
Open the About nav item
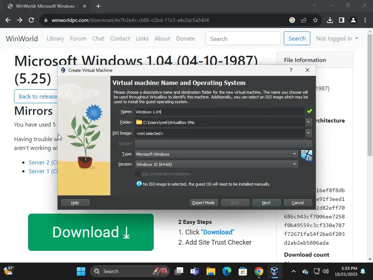pyautogui.click(x=162, y=38)
